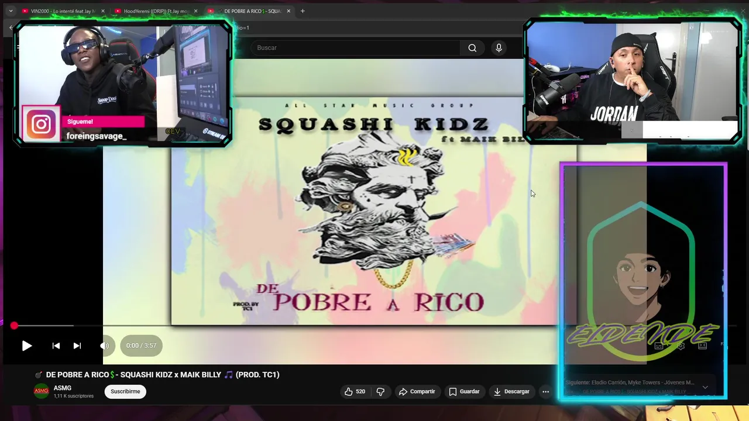Skip to the next video
Screen dimensions: 749x421
(77, 346)
